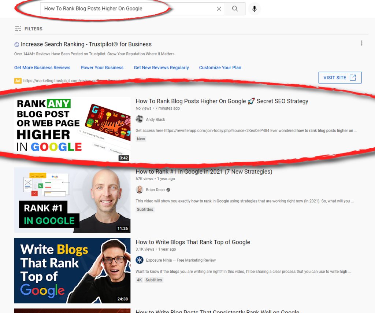Click the 3:42 duration label
Viewport: 375px width, 313px height.
pyautogui.click(x=124, y=158)
